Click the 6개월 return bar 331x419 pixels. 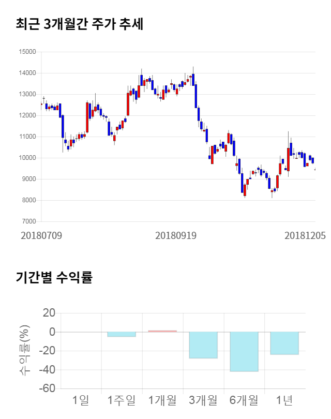[x=244, y=351]
